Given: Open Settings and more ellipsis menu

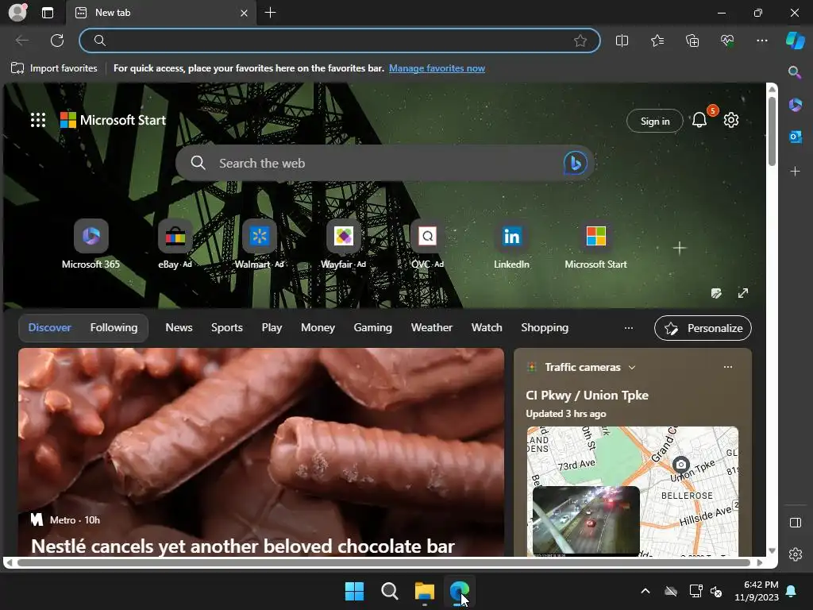Looking at the screenshot, I should tap(761, 41).
